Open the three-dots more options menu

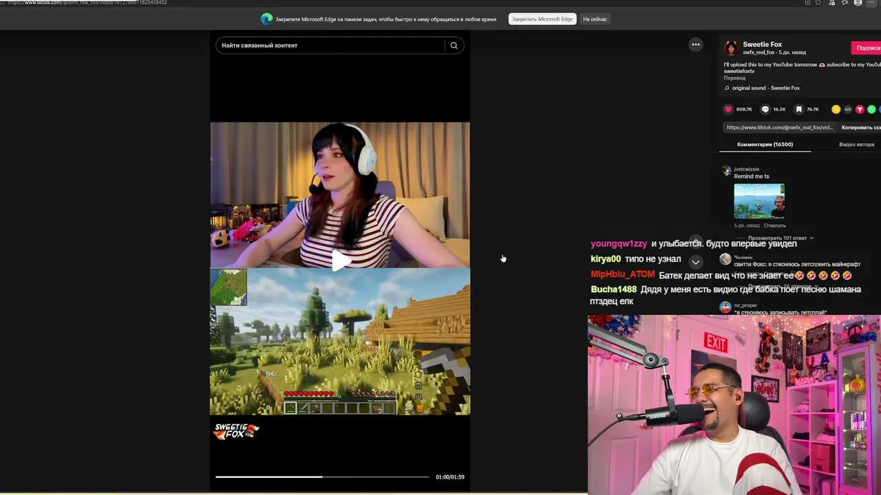tap(696, 45)
